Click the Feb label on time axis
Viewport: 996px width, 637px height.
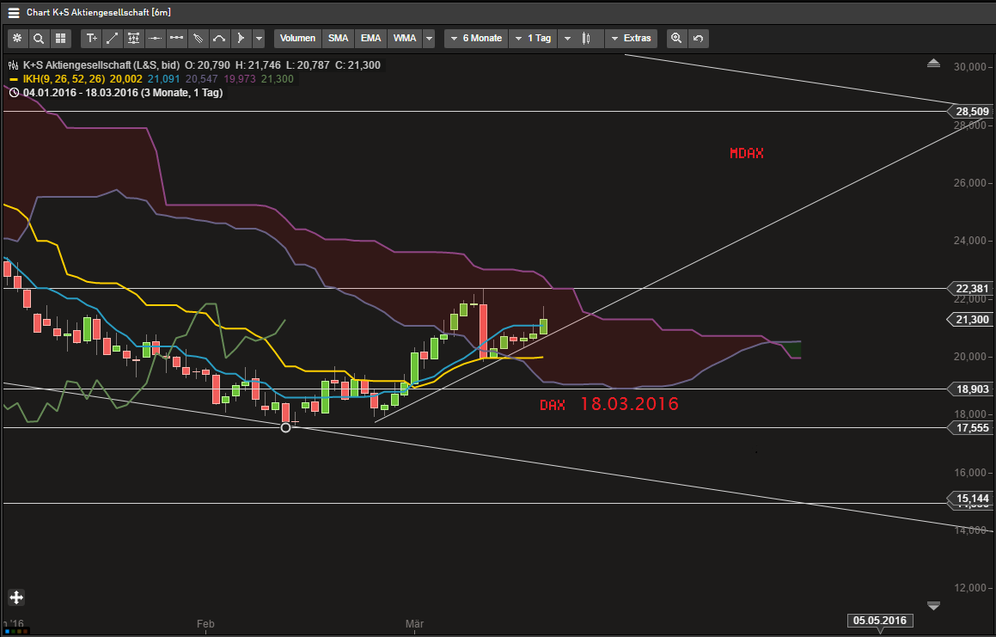205,623
